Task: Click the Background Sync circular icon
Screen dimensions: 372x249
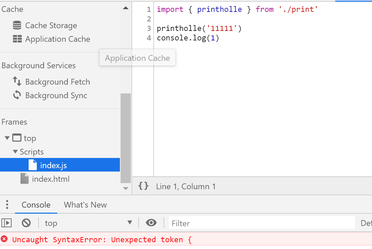Action: click(x=17, y=95)
